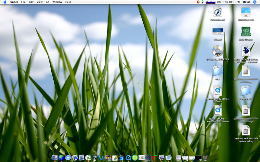Select the Apple Training Series torrent file
Screen dimensions: 260x162
click(245, 51)
